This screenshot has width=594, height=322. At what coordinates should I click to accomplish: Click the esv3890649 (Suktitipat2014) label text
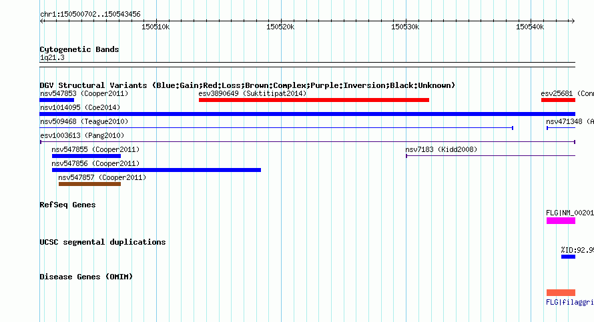[x=252, y=93]
